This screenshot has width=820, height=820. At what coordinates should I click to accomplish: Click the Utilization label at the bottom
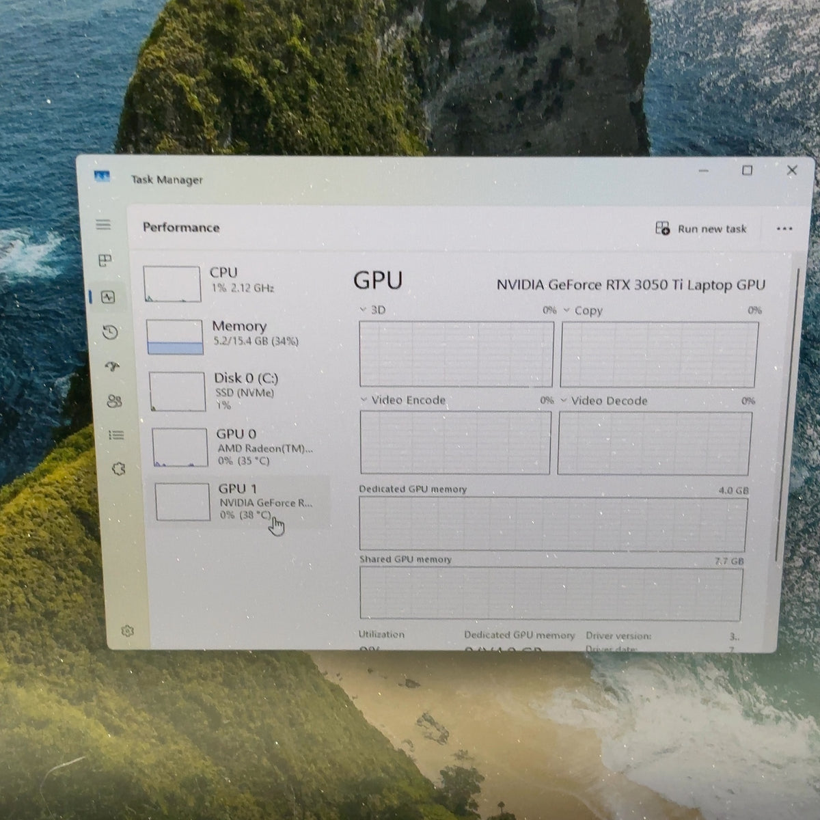381,634
